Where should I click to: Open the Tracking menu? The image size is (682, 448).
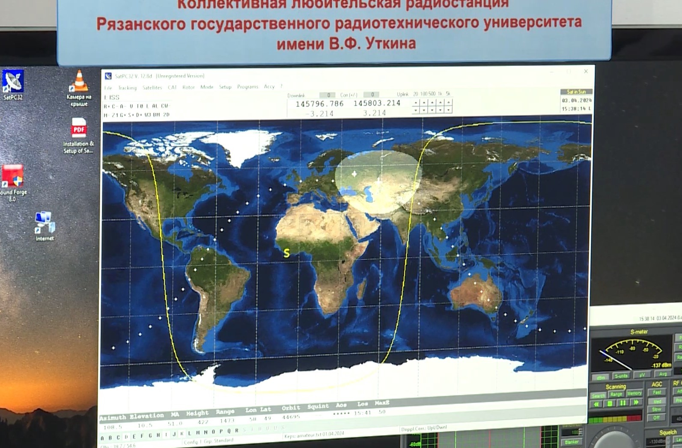127,88
